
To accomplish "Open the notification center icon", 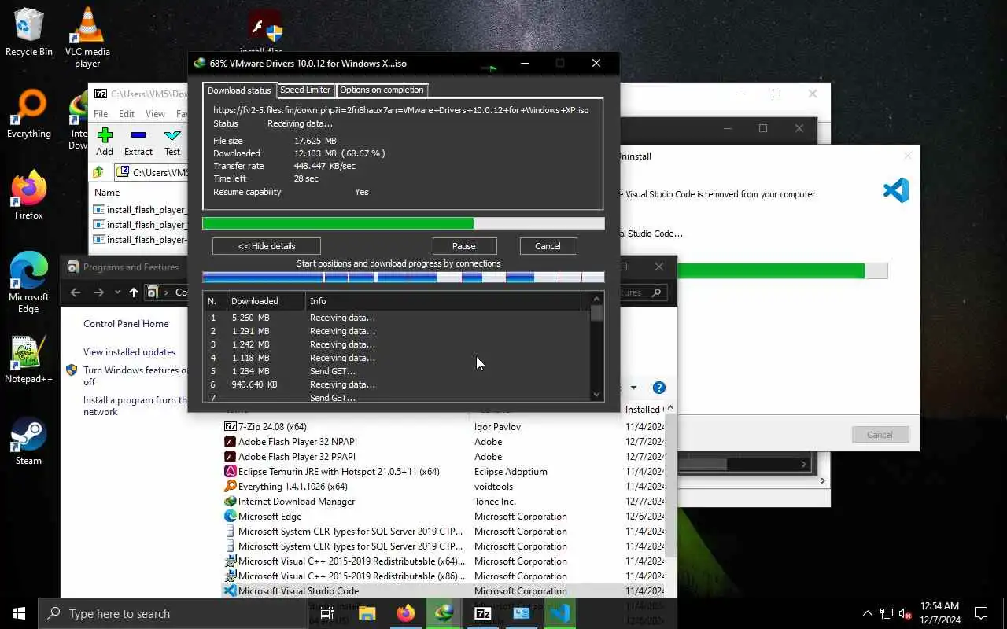I will (981, 613).
